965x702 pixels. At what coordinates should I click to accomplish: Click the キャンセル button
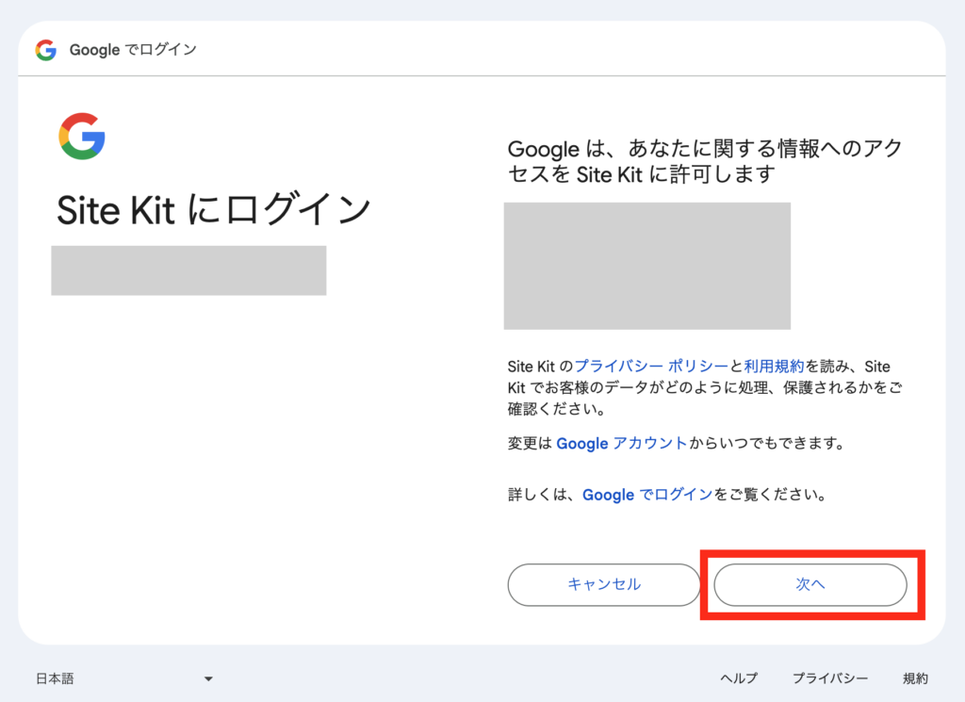point(604,584)
